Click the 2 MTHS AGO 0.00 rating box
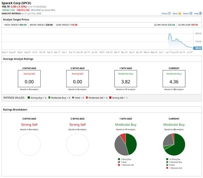203x178 pixels. coord(77,79)
